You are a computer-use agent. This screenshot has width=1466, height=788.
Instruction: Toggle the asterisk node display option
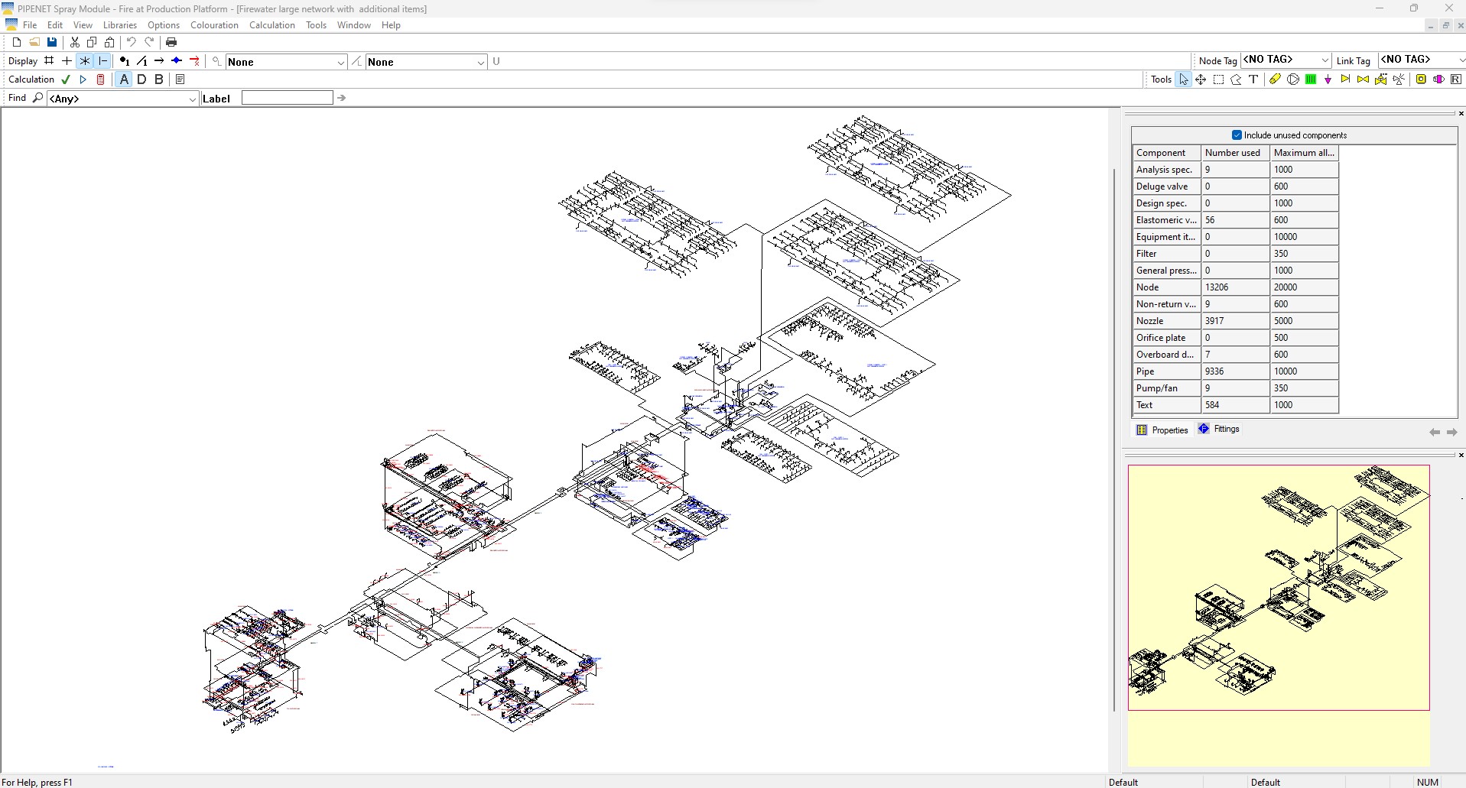(x=85, y=61)
